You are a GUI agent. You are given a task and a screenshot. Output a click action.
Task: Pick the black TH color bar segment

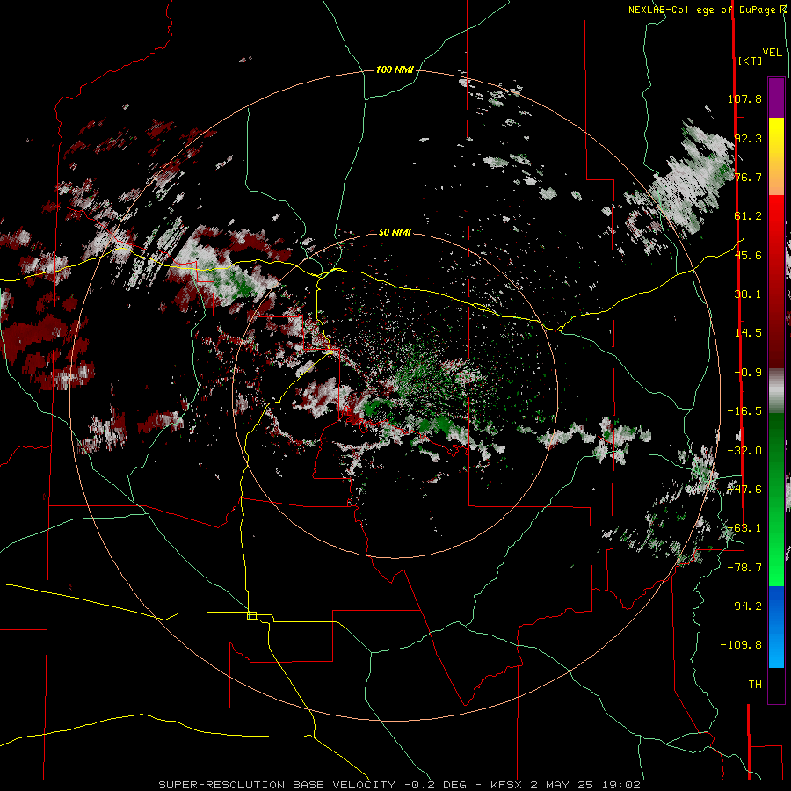tap(776, 685)
